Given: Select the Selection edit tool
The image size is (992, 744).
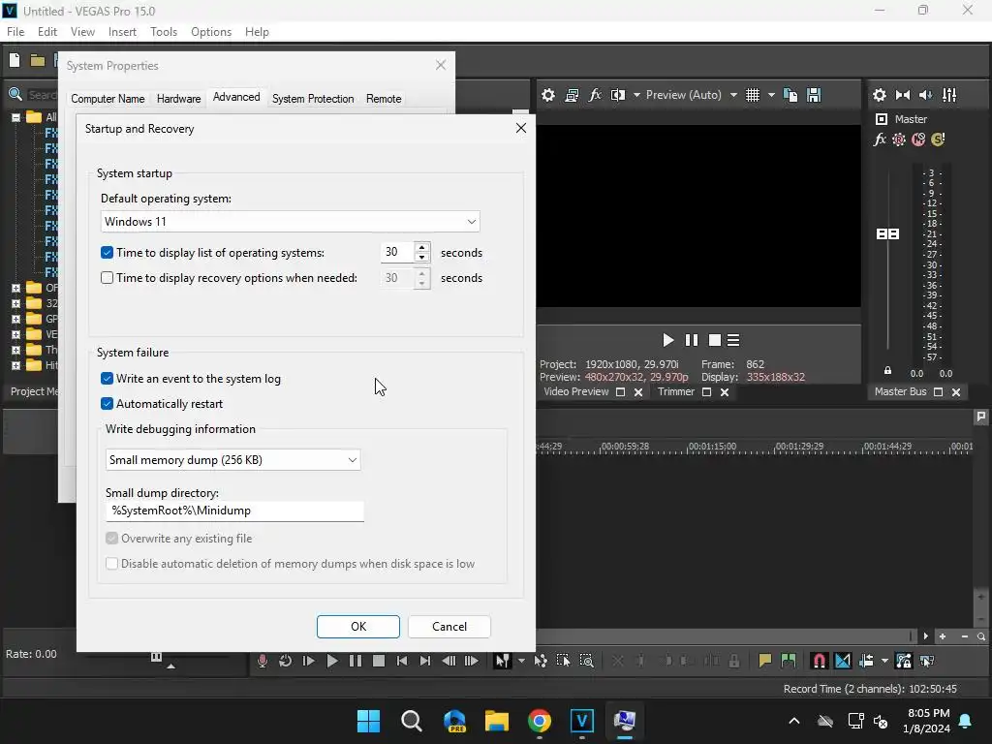Looking at the screenshot, I should tap(563, 661).
